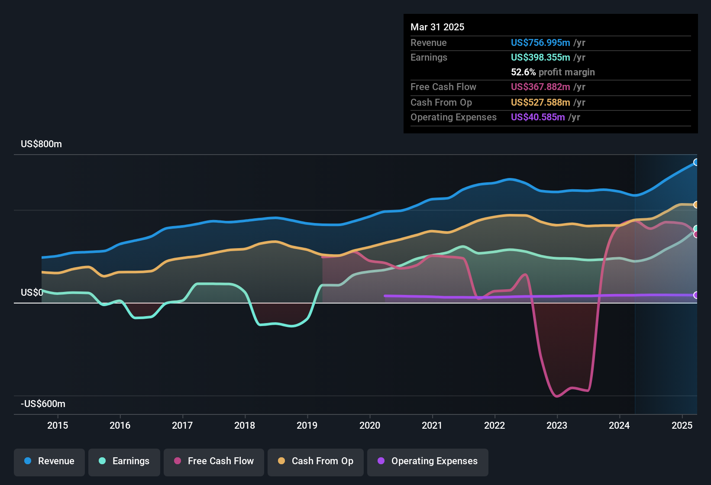Toggle the Revenue series visibility
711x485 pixels.
pyautogui.click(x=49, y=461)
